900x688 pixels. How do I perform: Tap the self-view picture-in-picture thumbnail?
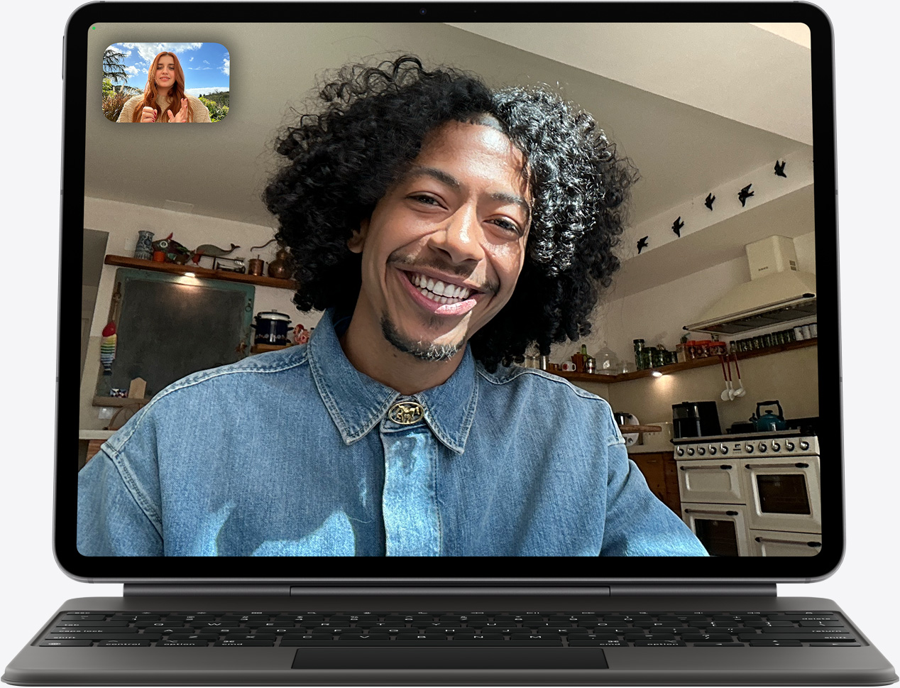click(166, 82)
